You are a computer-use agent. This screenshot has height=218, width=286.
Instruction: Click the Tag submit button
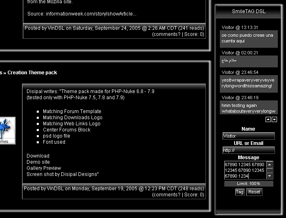pyautogui.click(x=239, y=192)
